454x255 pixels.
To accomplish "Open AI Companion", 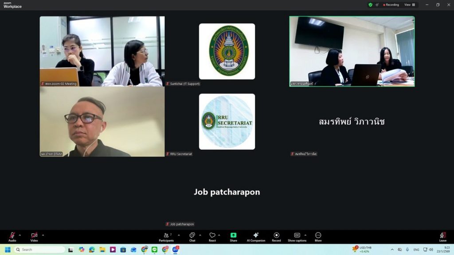I will coord(256,236).
